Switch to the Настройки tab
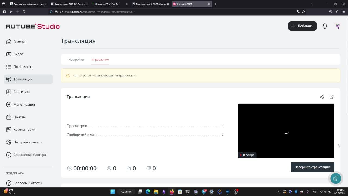Screen dimensions: 348x196 click(76, 59)
